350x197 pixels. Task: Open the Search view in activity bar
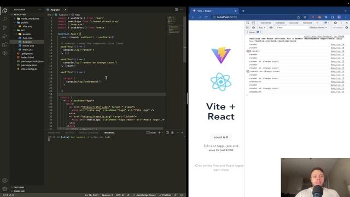pyautogui.click(x=5, y=19)
